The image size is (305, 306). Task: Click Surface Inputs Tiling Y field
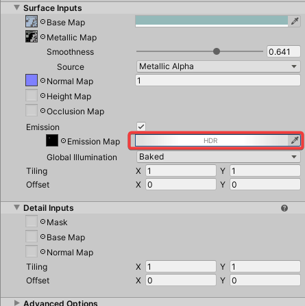(265, 170)
